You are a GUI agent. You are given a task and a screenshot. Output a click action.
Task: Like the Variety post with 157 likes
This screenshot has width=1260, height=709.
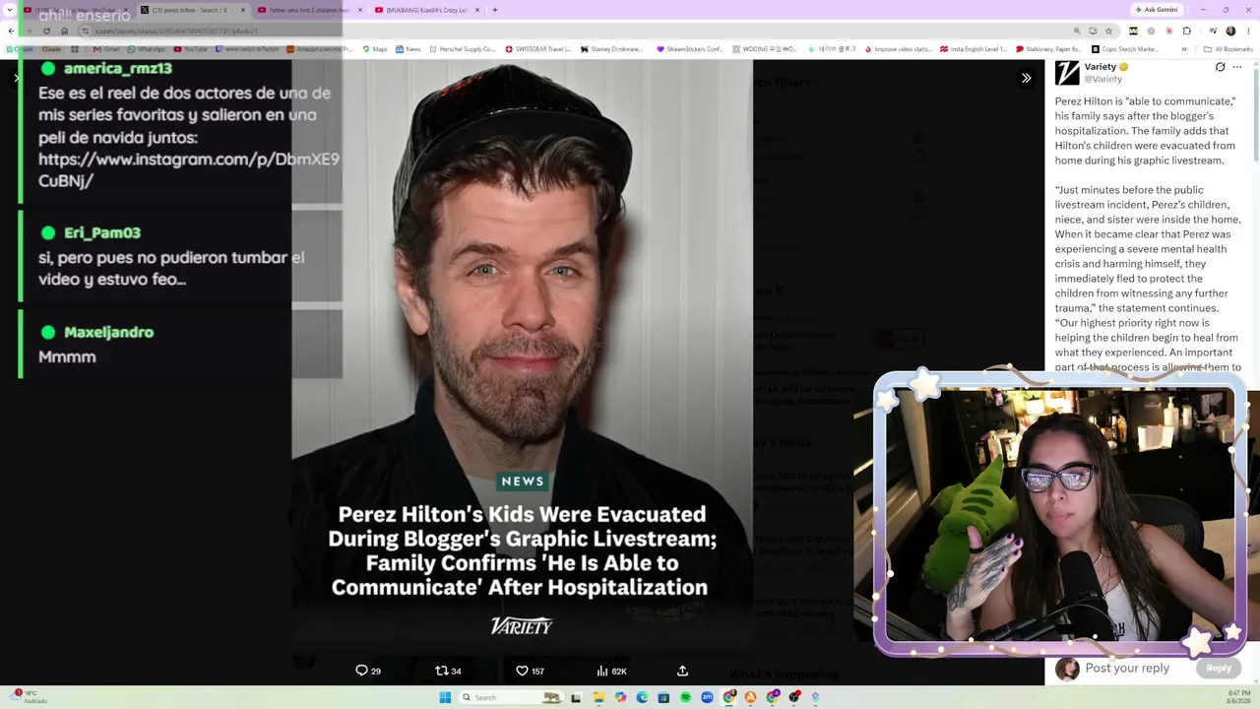tap(530, 671)
